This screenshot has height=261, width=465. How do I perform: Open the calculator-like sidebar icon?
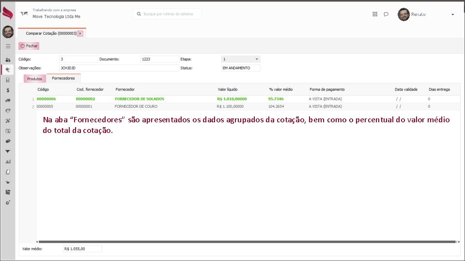[x=8, y=80]
